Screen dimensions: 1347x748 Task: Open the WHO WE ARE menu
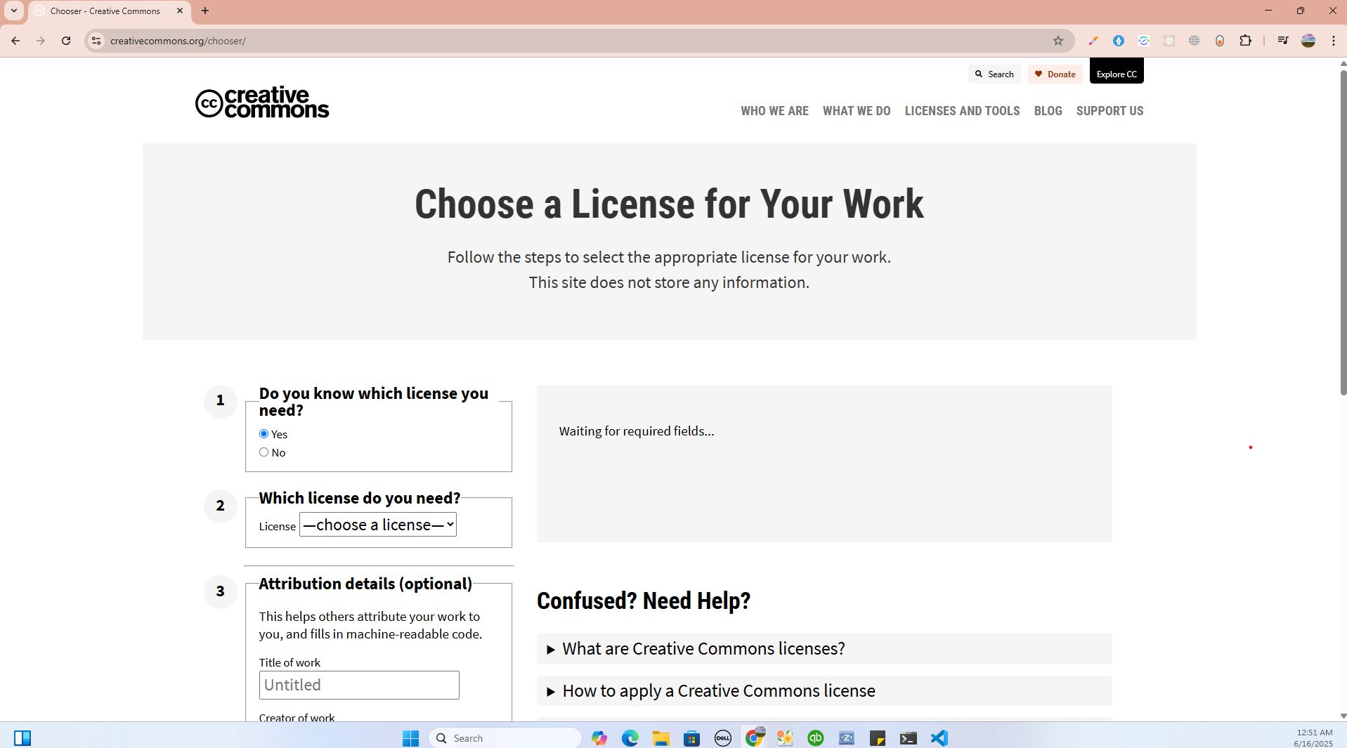(774, 111)
